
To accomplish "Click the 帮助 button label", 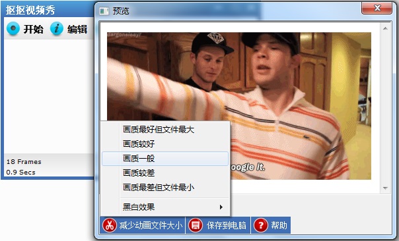I will tap(279, 225).
